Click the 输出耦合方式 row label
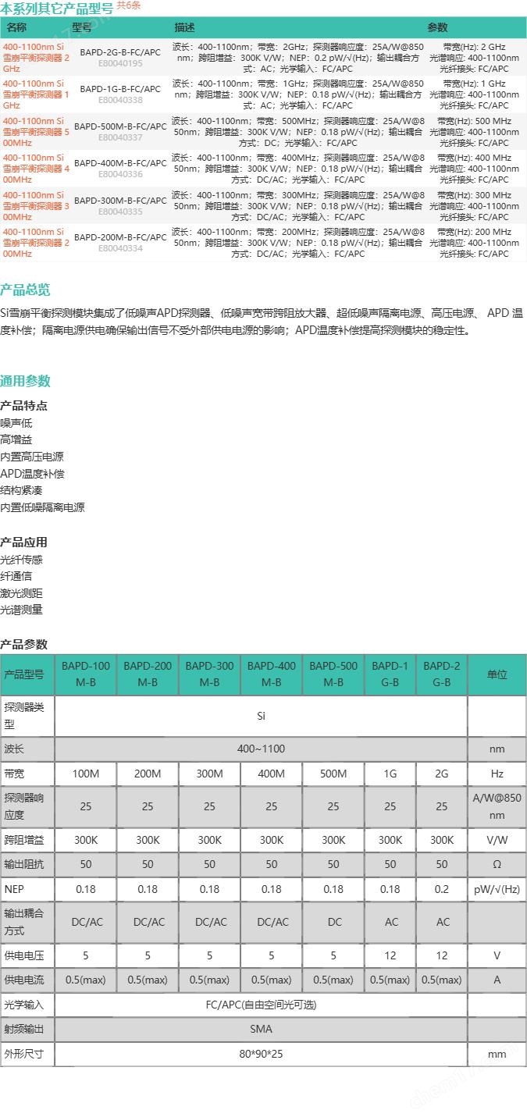The width and height of the screenshot is (527, 1117). (27, 922)
